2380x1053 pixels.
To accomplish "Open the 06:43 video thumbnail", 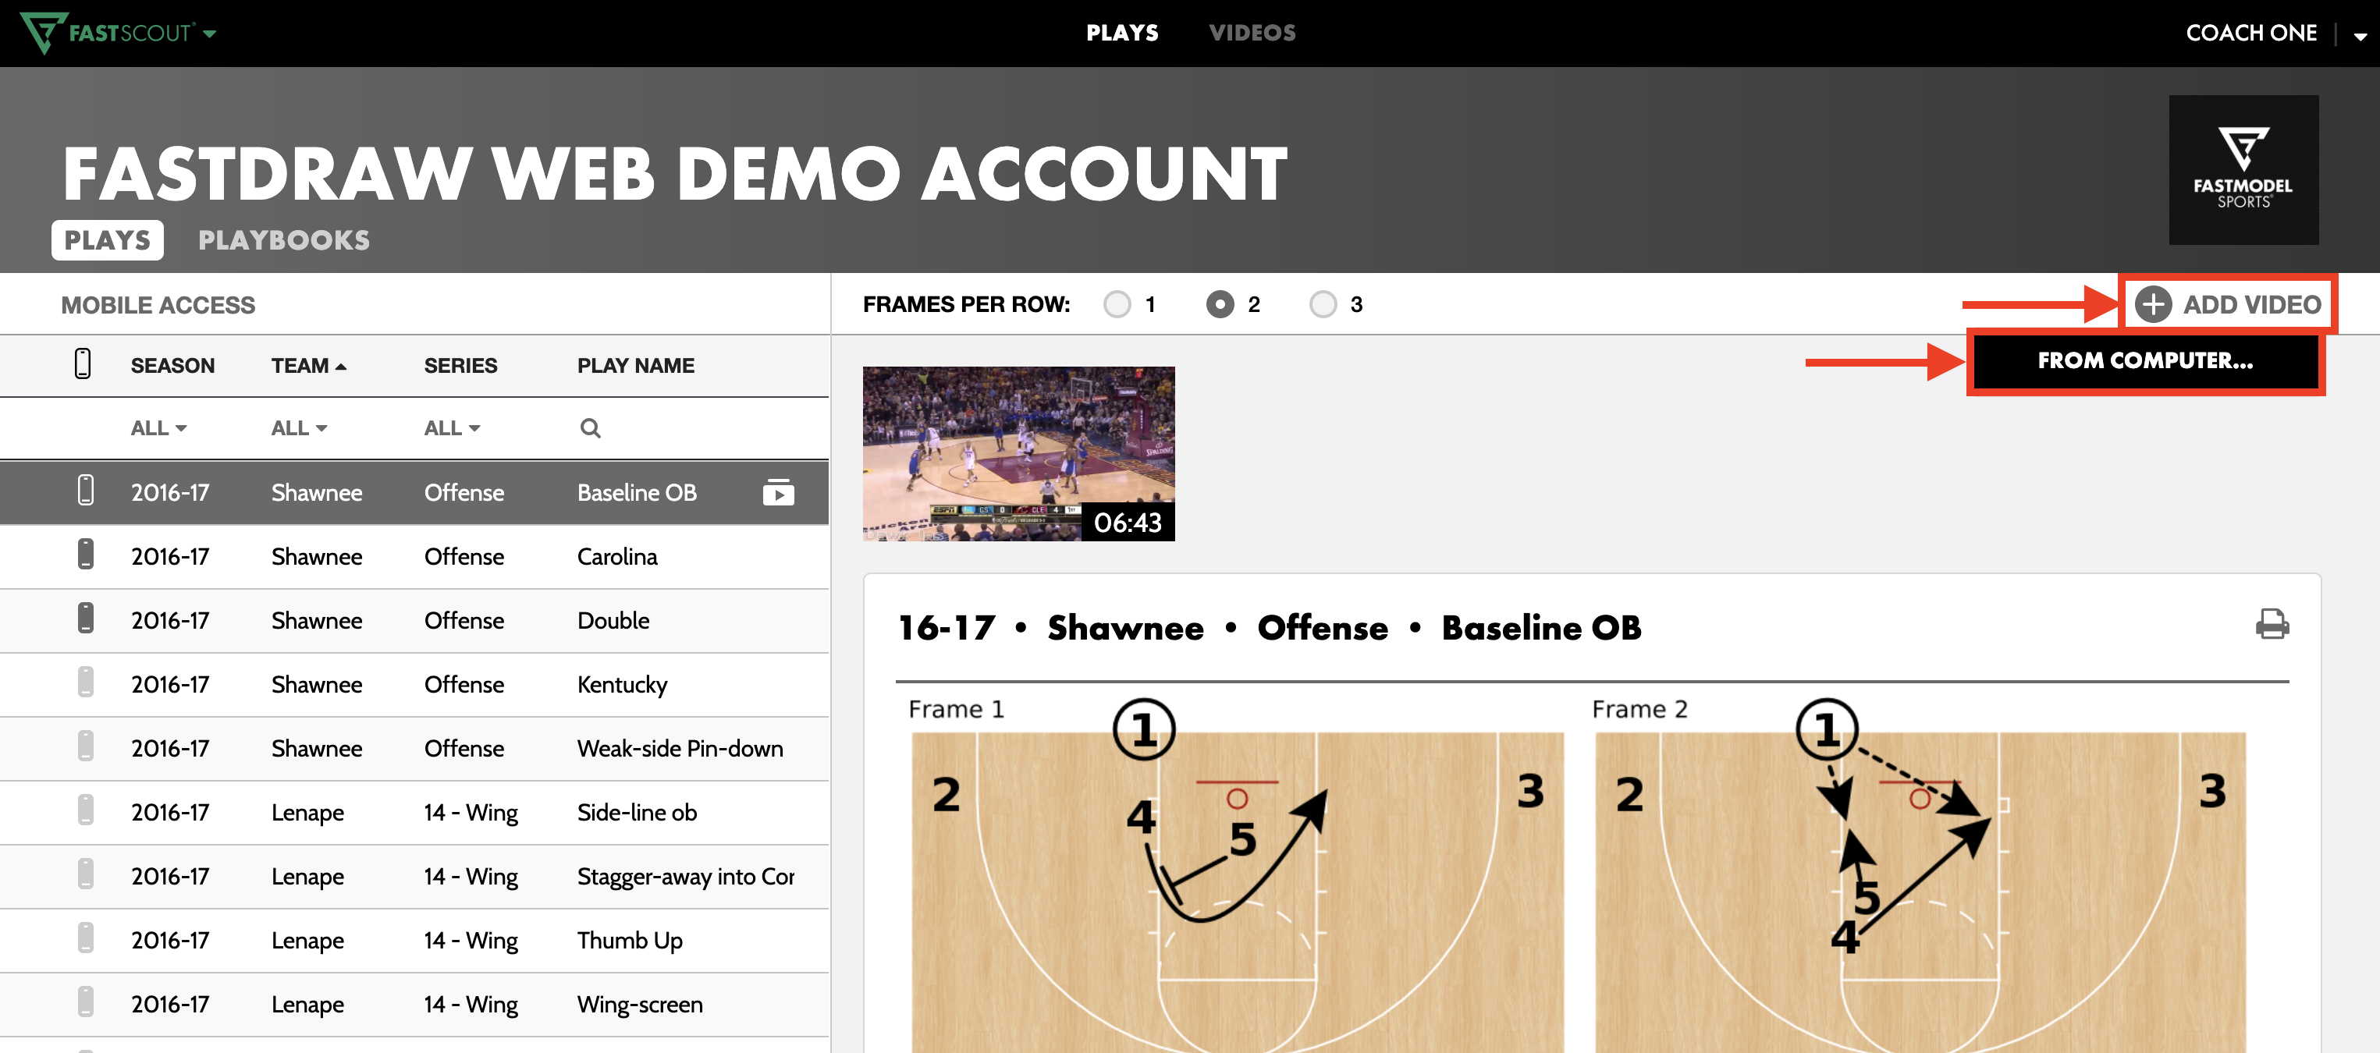I will pyautogui.click(x=1018, y=453).
